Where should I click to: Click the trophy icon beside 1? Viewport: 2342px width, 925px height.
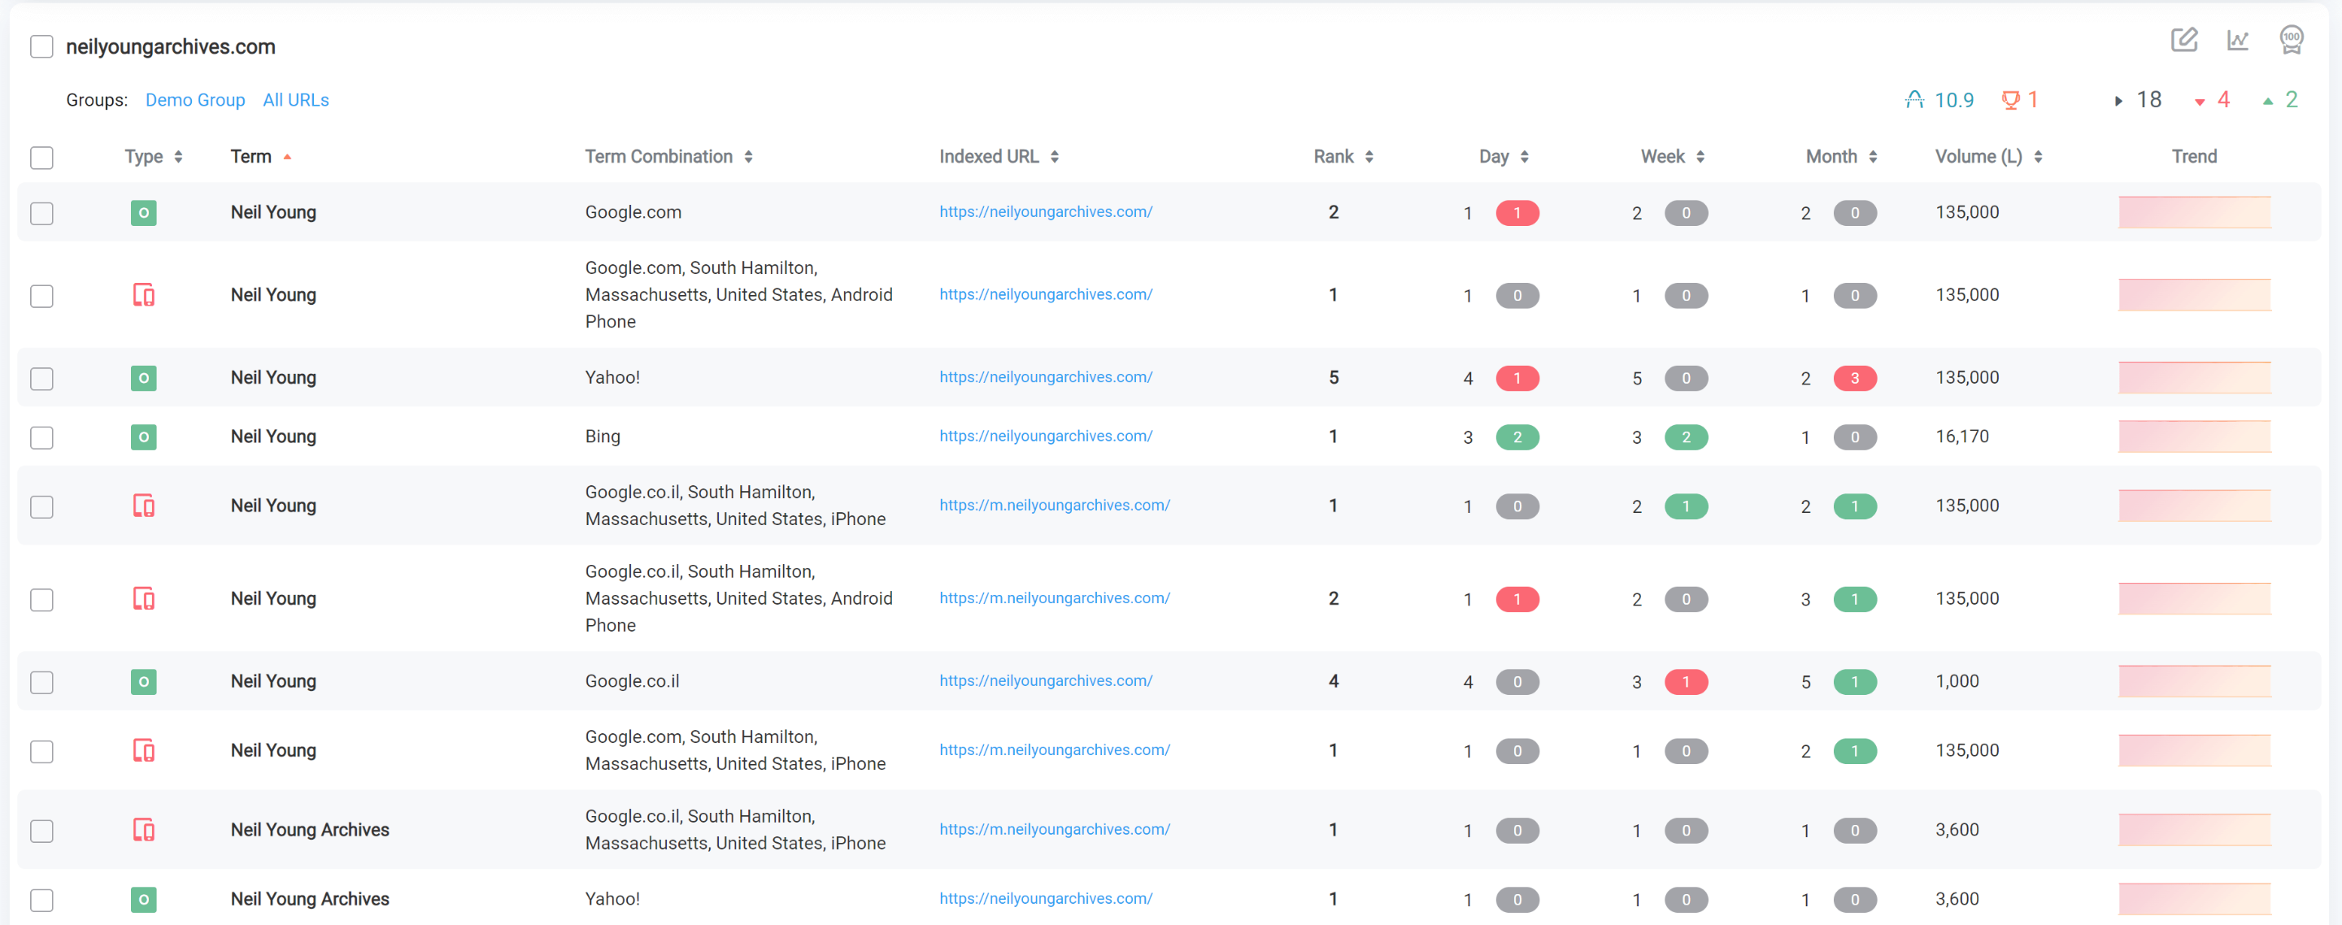2010,100
